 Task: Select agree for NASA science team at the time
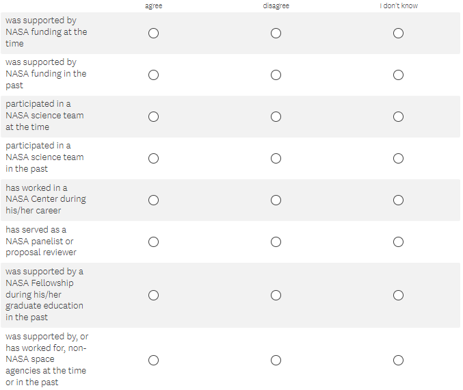(x=153, y=116)
